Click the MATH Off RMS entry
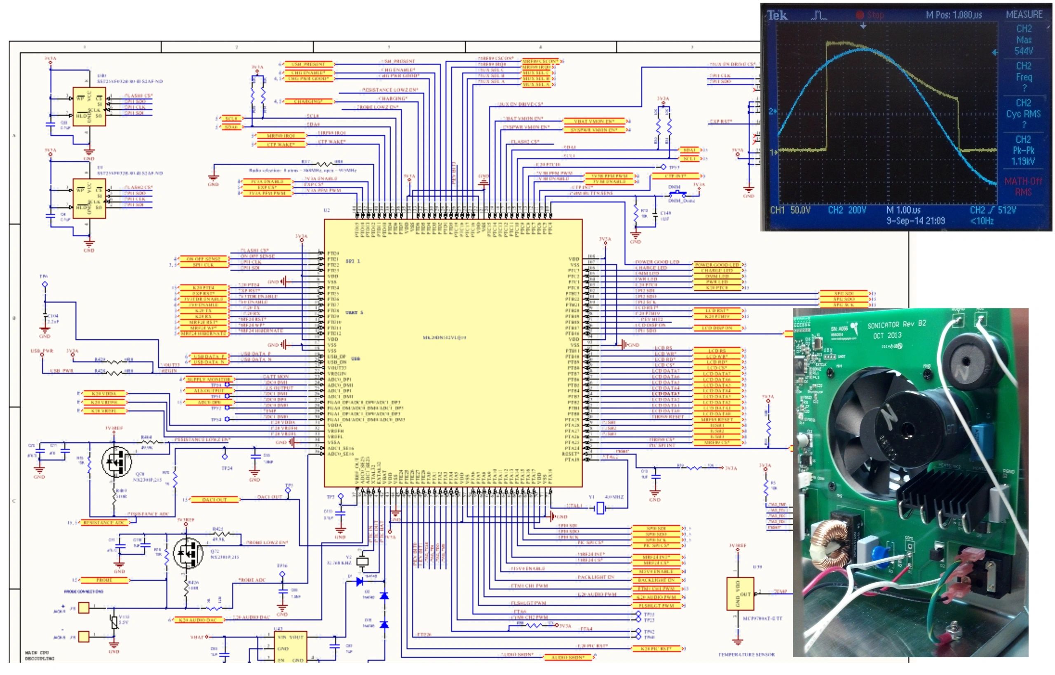Screen dimensions: 1055x675 tap(1023, 186)
